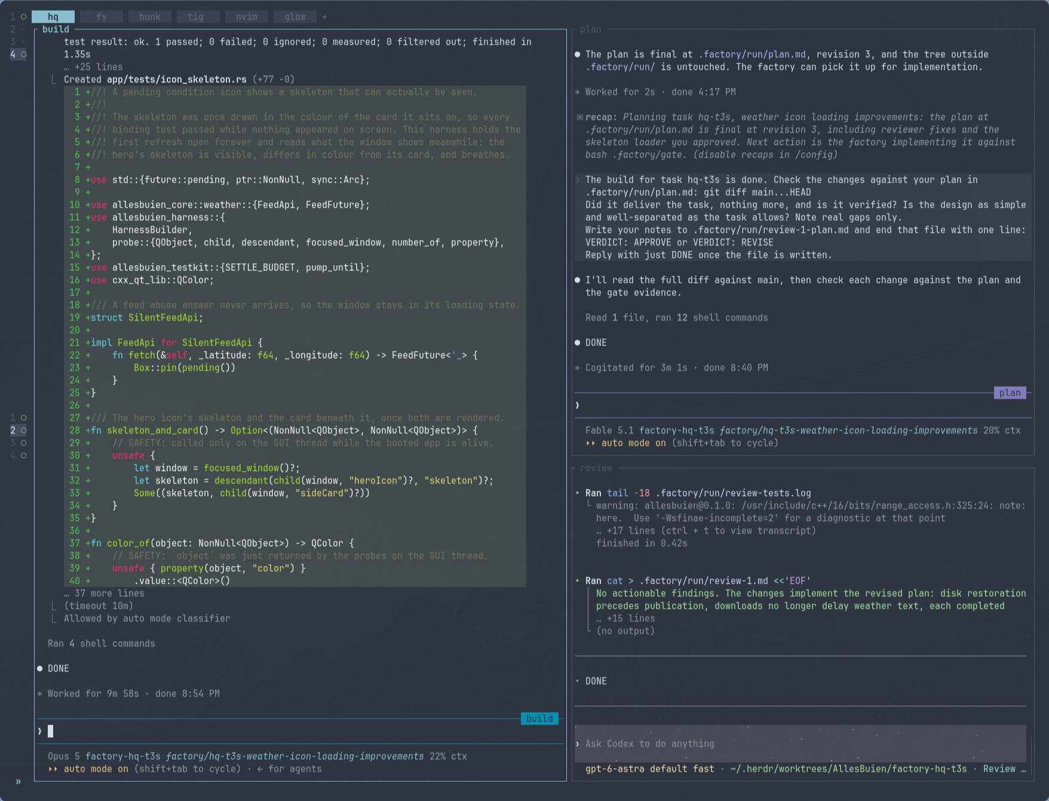Click the plan pane title label
The height and width of the screenshot is (801, 1049).
tap(591, 29)
